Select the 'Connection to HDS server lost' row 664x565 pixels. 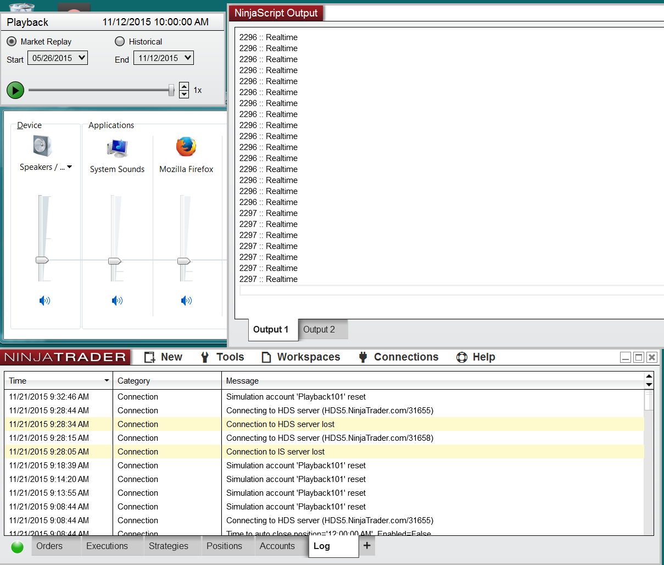tap(324, 424)
